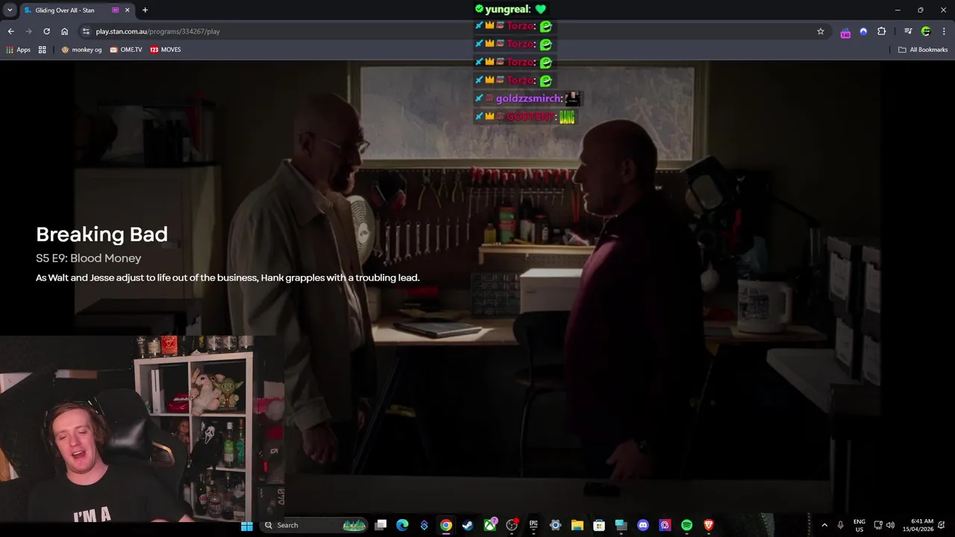Open Microsoft Store on the taskbar
955x537 pixels.
(x=599, y=525)
